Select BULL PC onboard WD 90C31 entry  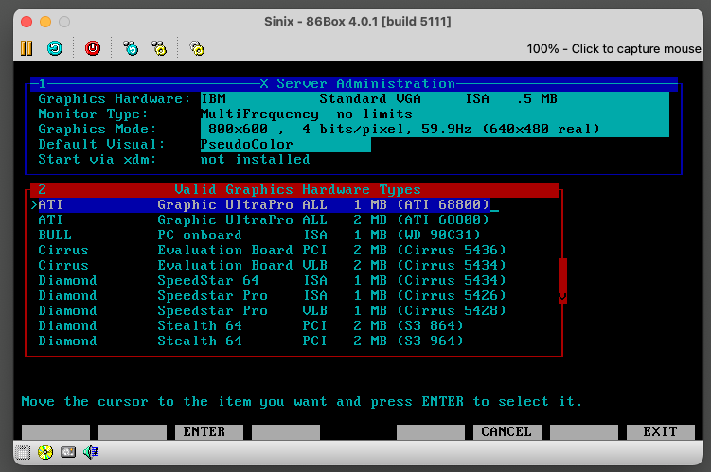tap(263, 235)
